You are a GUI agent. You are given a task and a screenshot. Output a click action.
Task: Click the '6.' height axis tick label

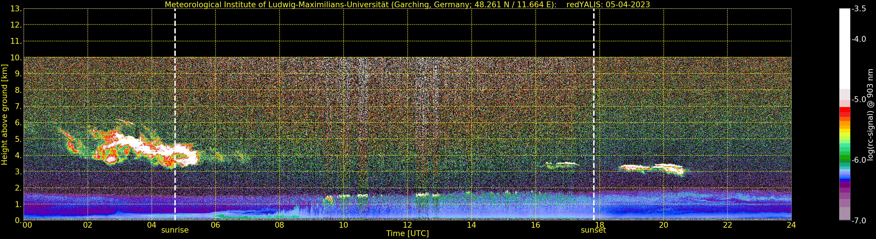pos(18,123)
